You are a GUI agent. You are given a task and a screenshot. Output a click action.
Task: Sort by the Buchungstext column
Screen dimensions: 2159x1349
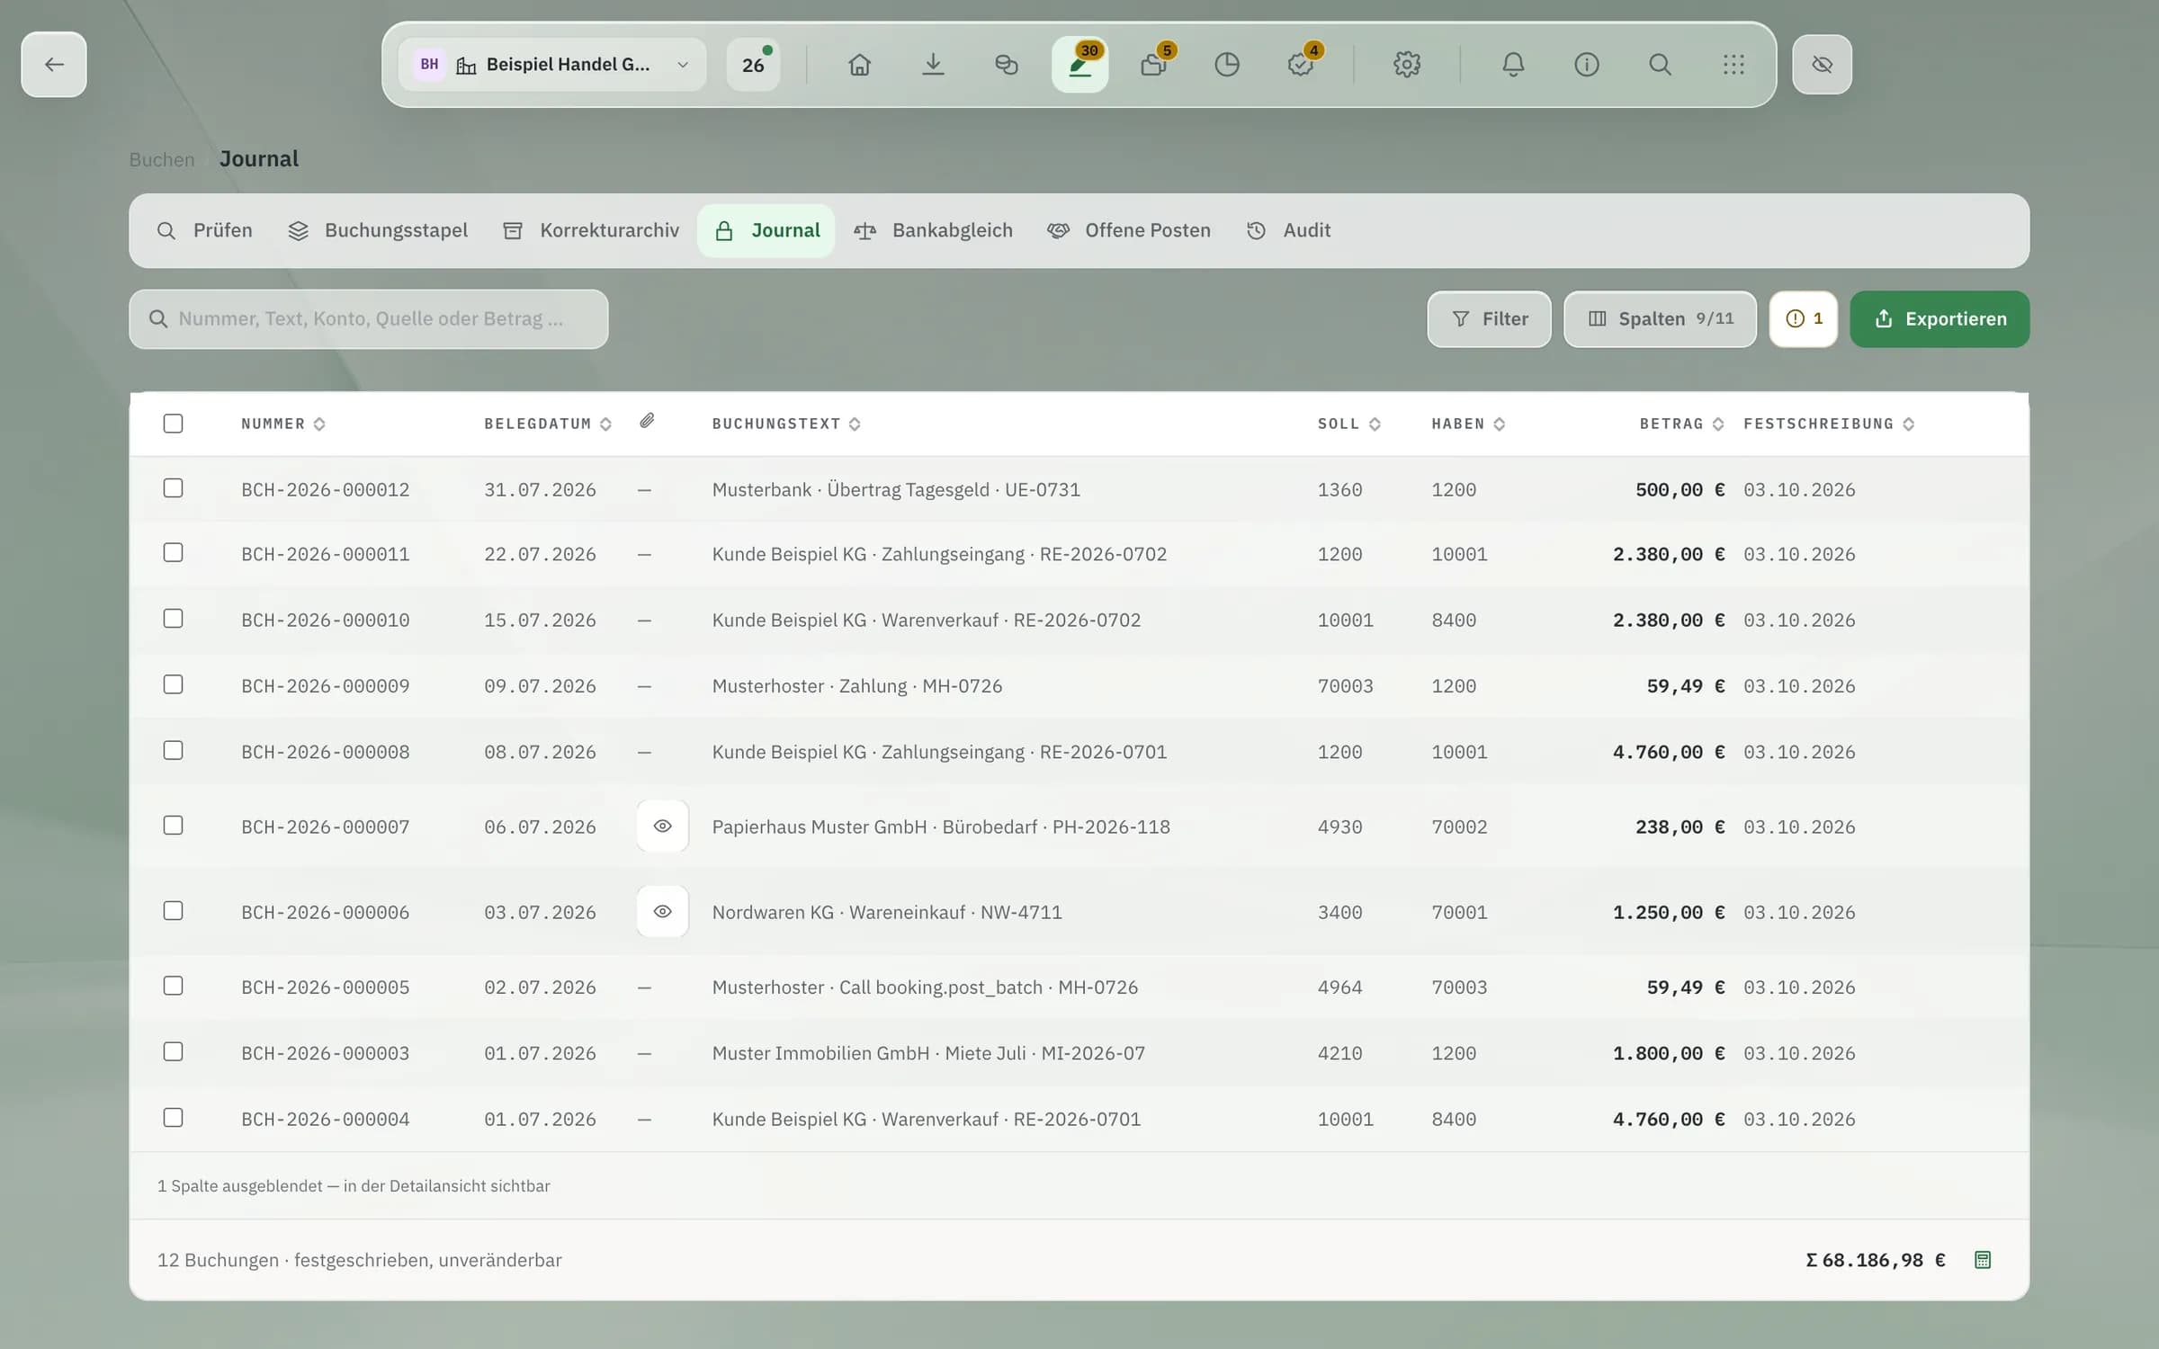tap(786, 424)
